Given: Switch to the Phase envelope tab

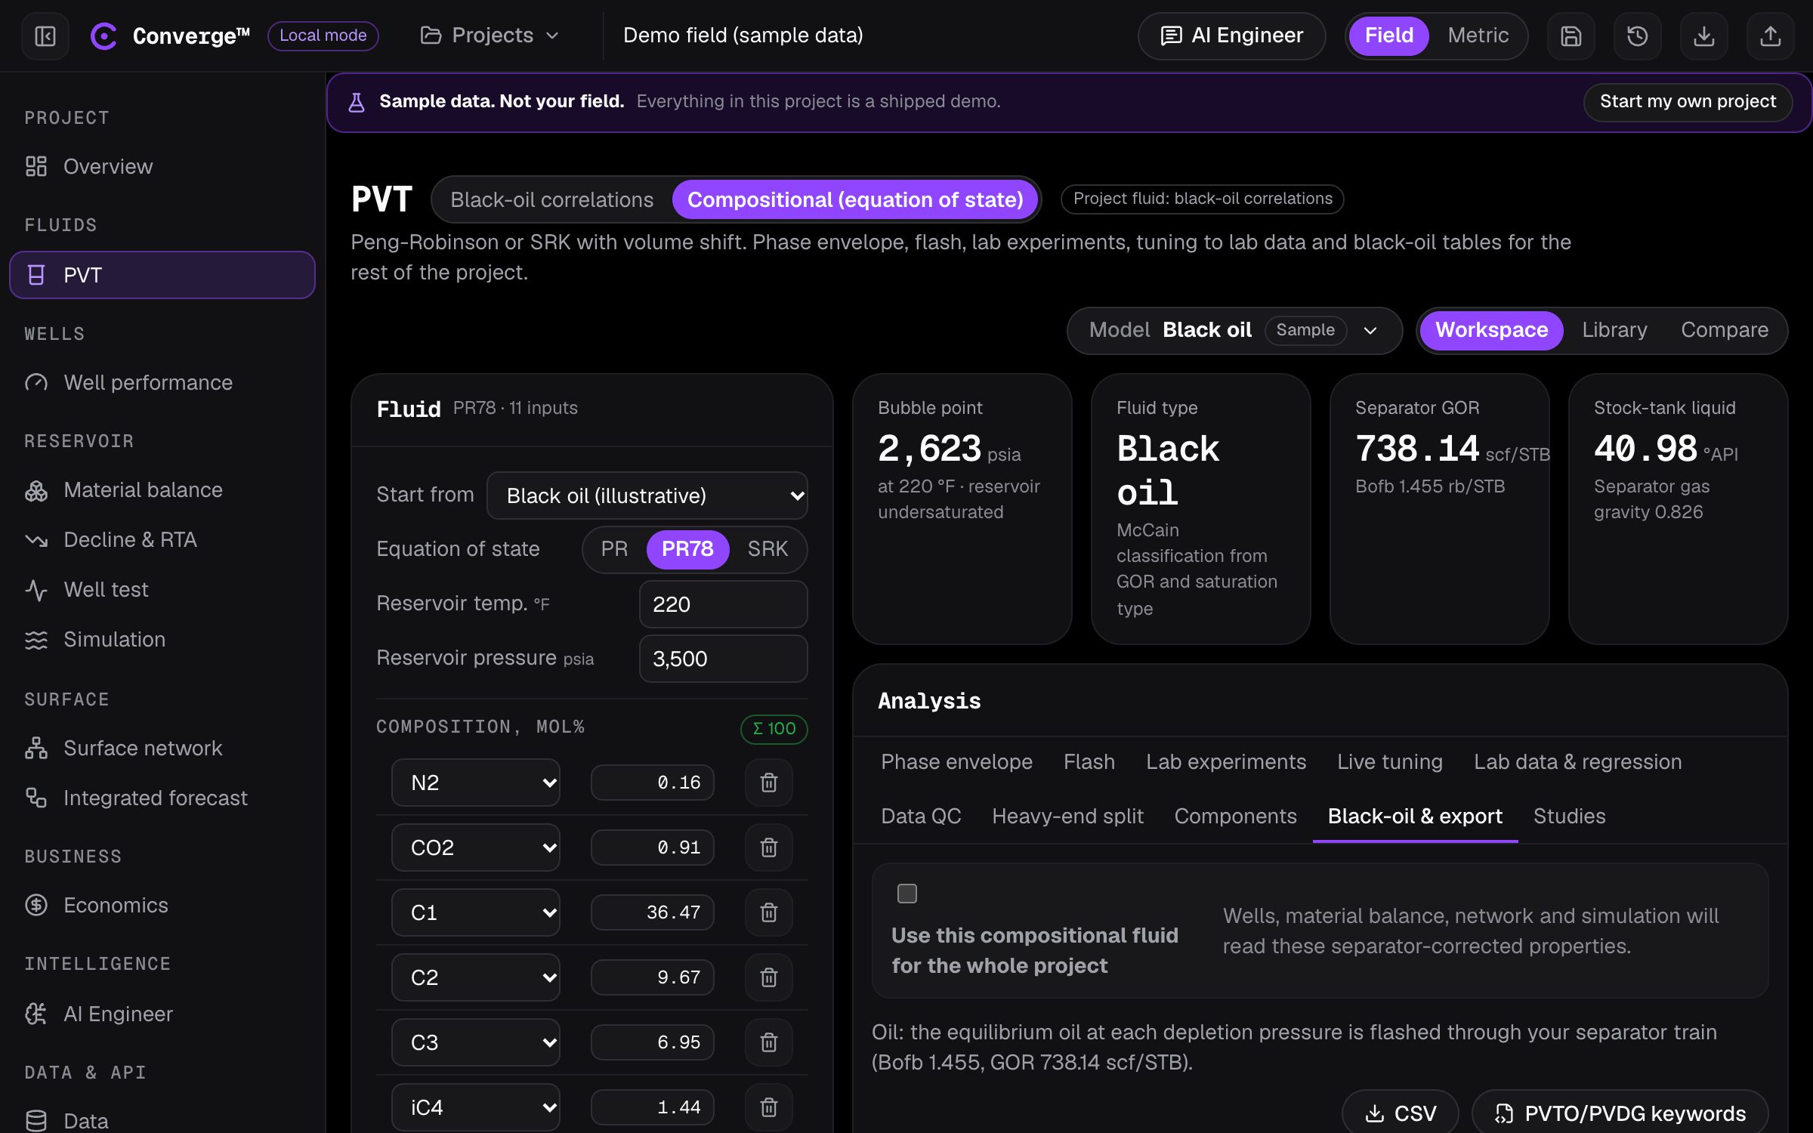Looking at the screenshot, I should [956, 761].
